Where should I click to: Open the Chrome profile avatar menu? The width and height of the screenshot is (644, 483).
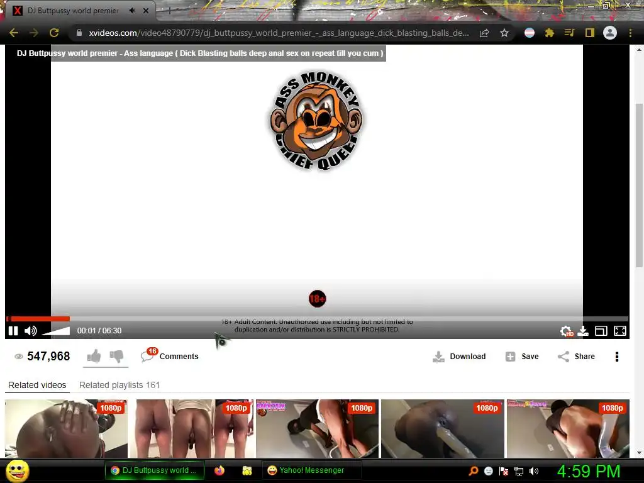coord(610,33)
